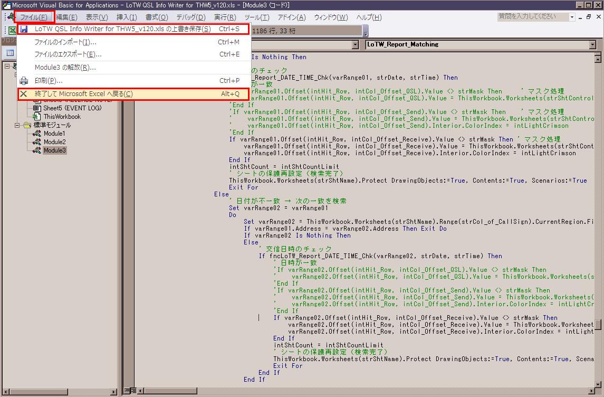
Task: Choose 上書き保存 for the THW5_v120.xls file
Action: coord(133,29)
